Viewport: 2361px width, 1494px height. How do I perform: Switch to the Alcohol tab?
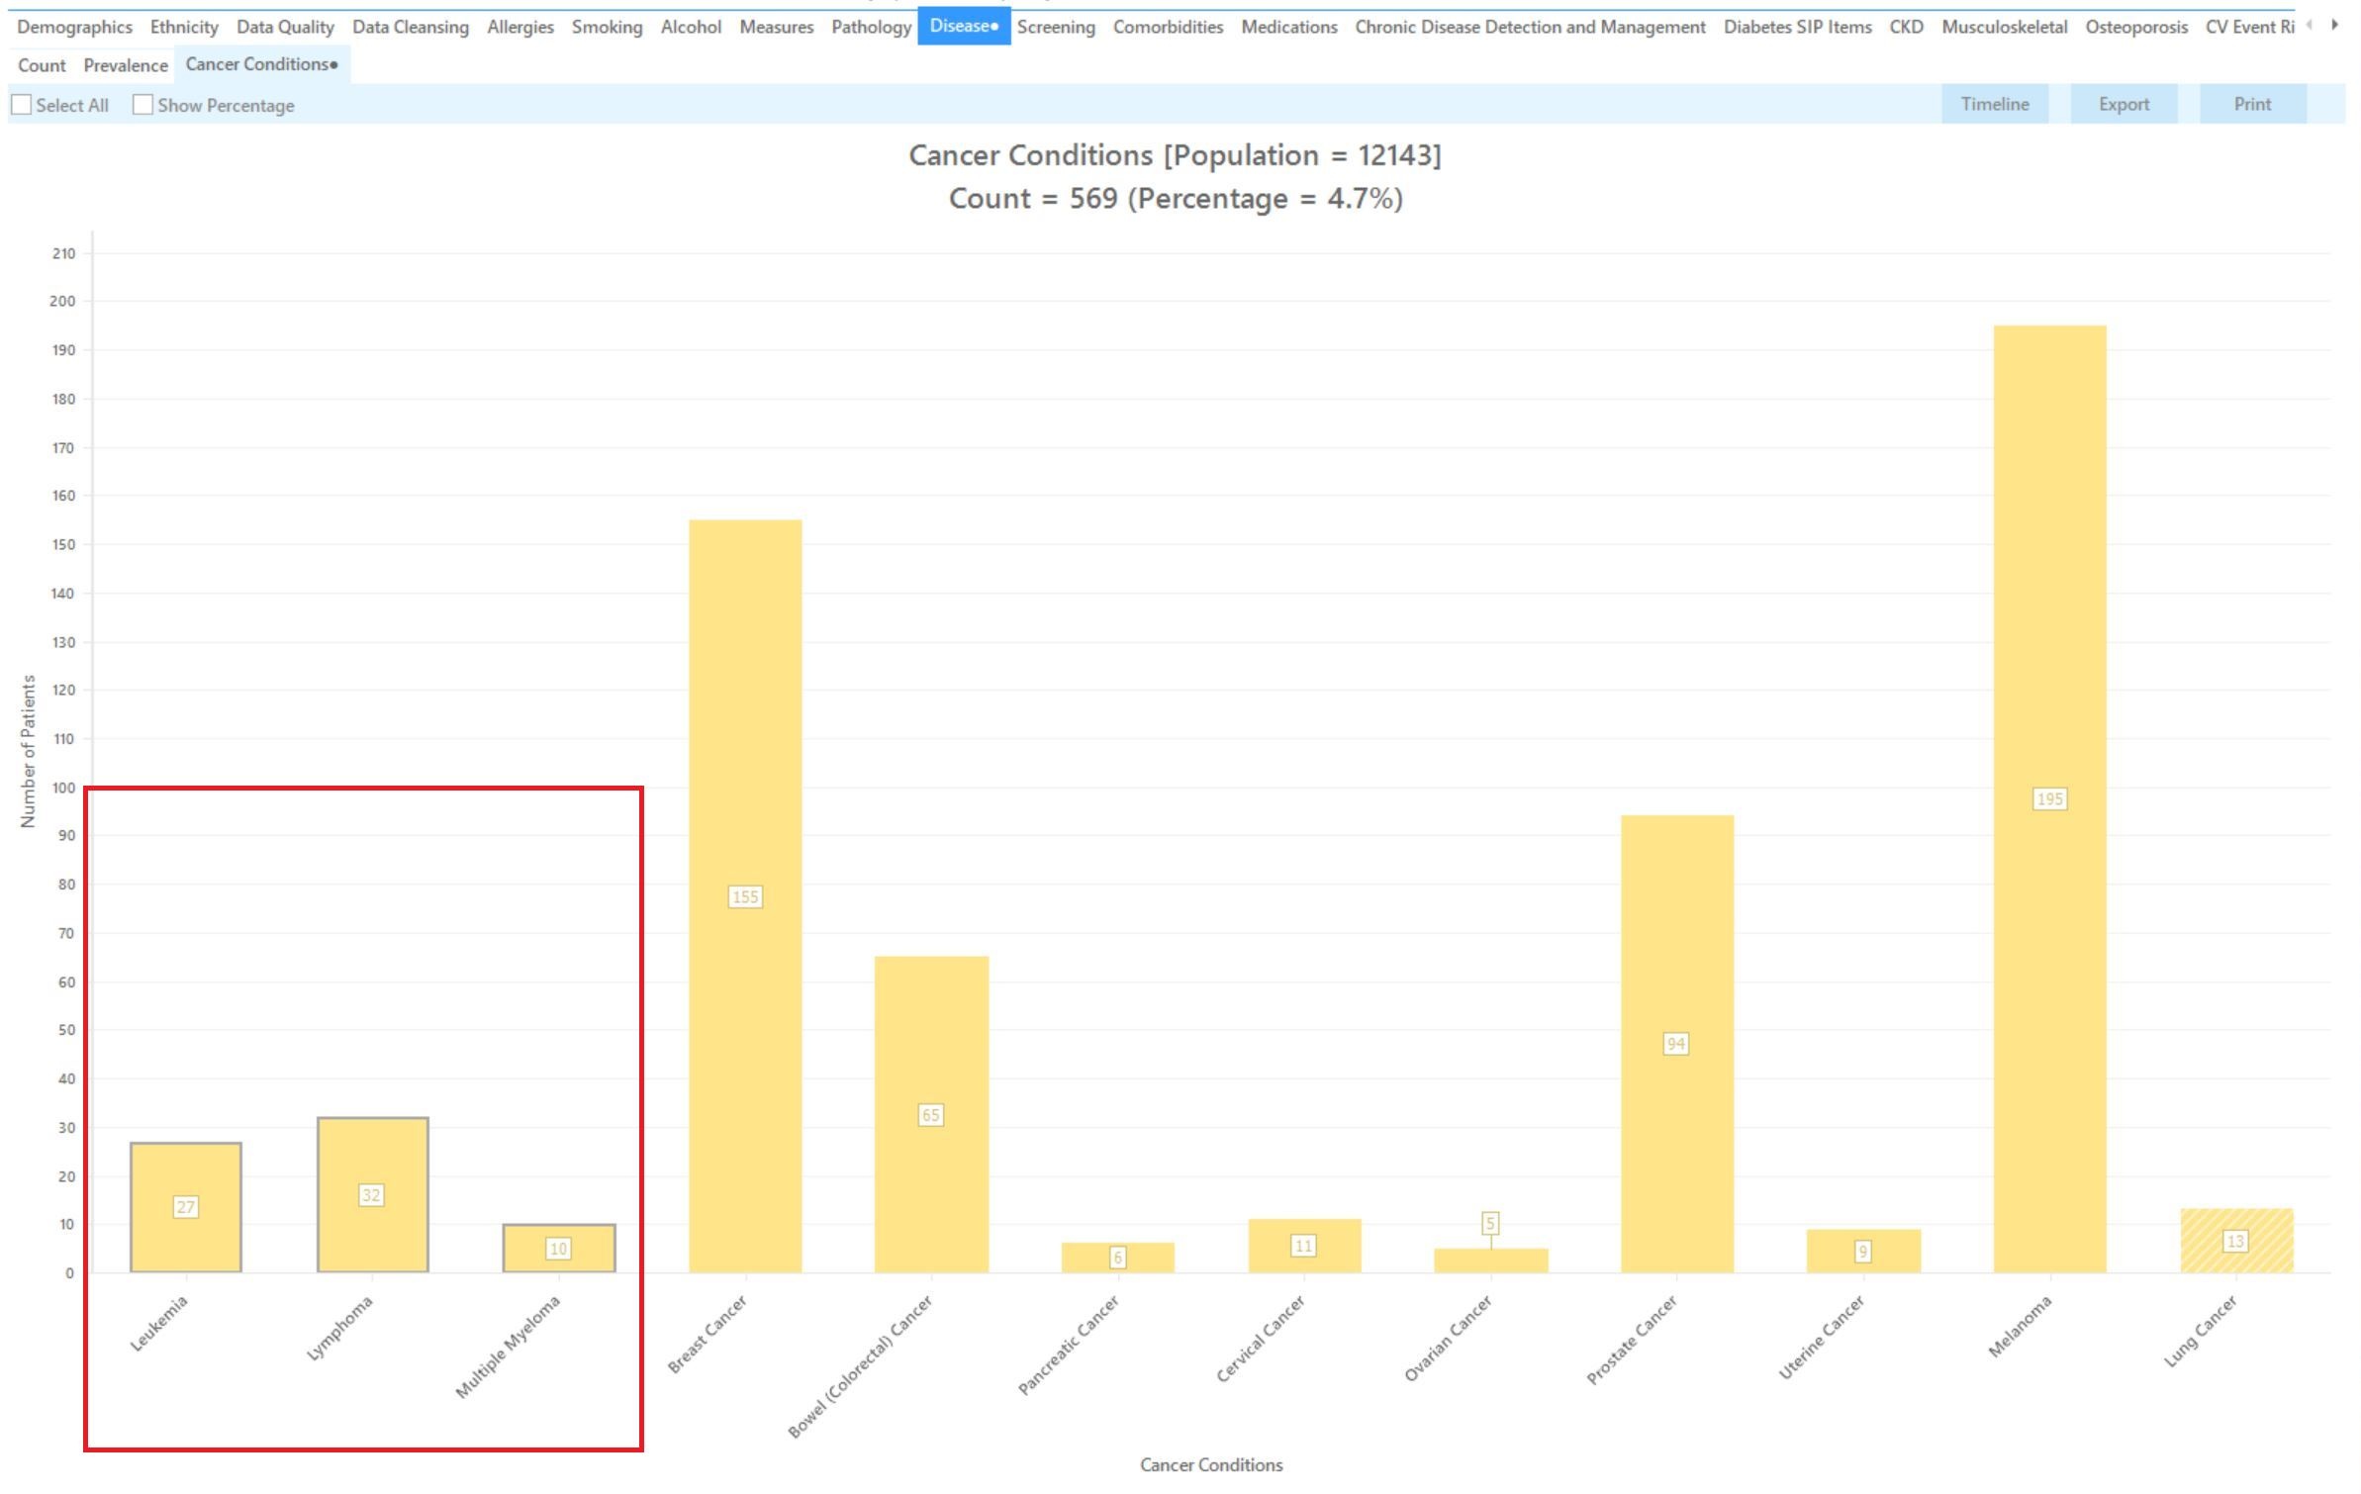(x=691, y=27)
